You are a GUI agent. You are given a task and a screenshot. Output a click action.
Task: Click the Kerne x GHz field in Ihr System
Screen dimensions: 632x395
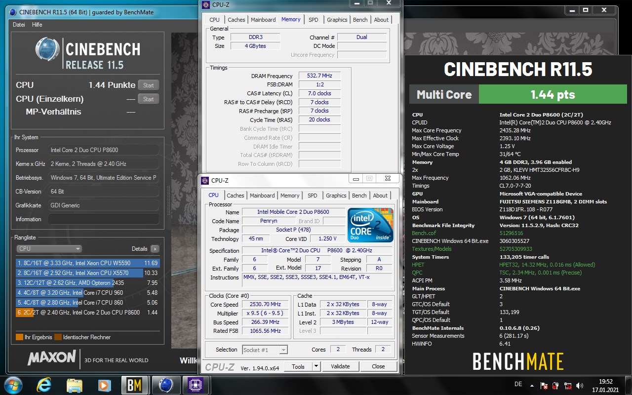[104, 164]
